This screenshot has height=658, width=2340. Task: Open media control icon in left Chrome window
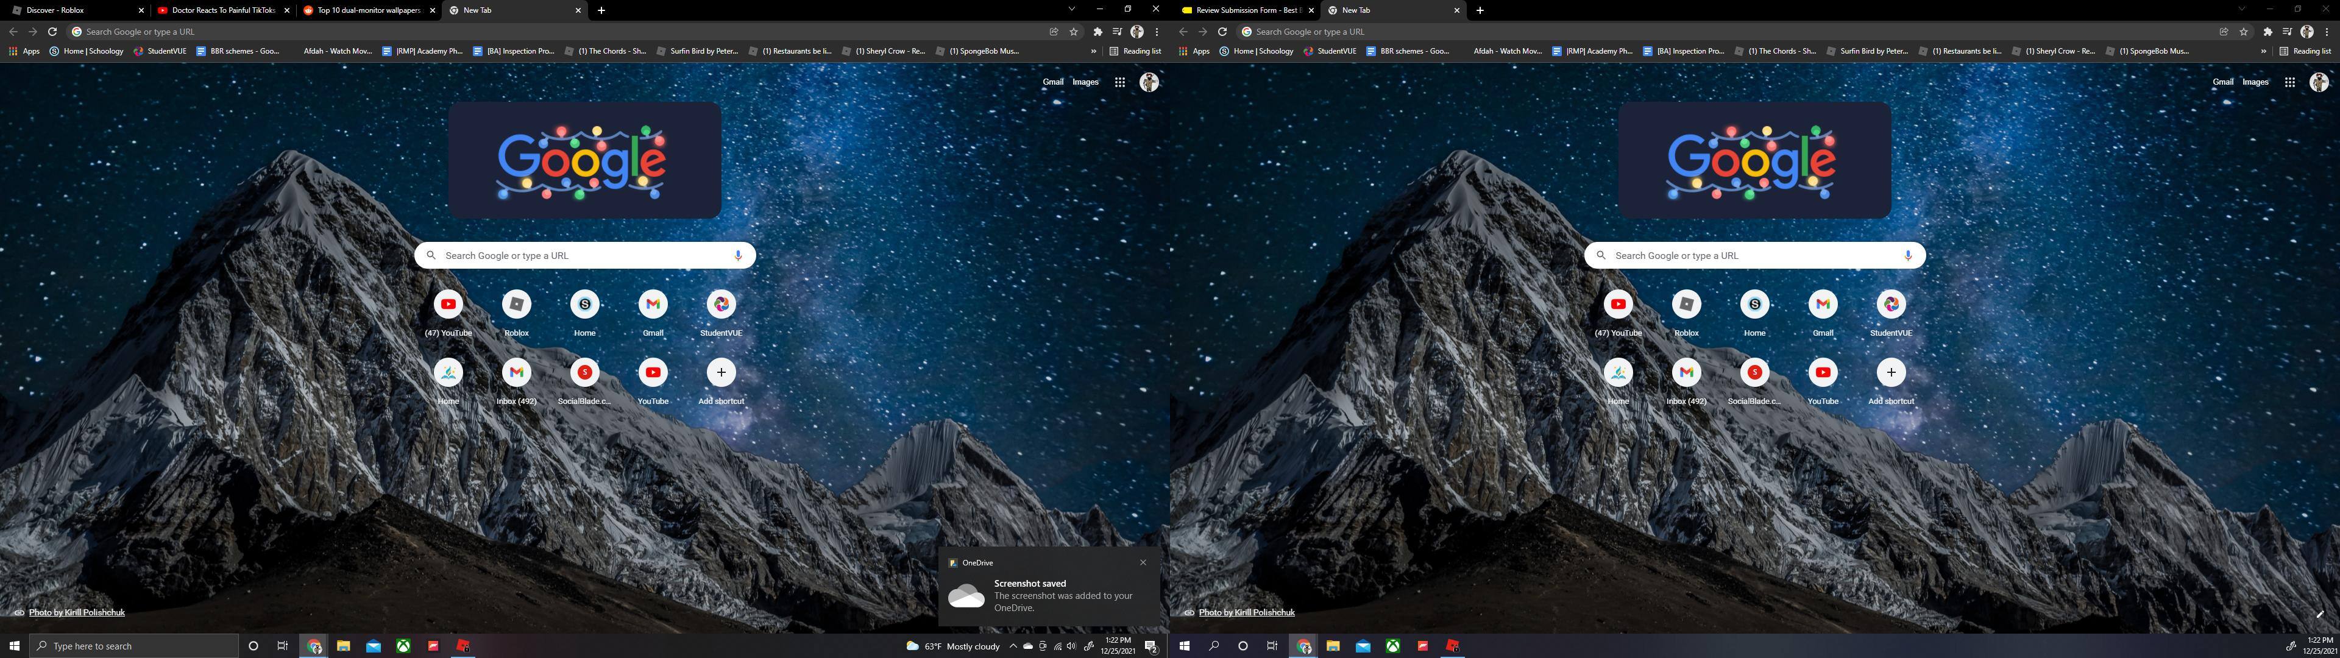coord(1116,32)
